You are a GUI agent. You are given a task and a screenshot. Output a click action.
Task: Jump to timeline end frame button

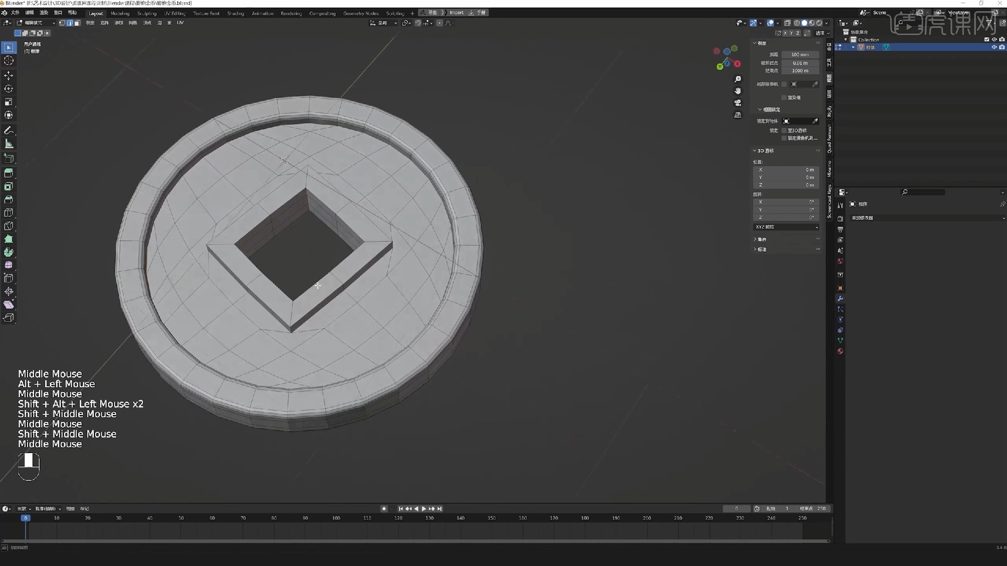click(440, 509)
